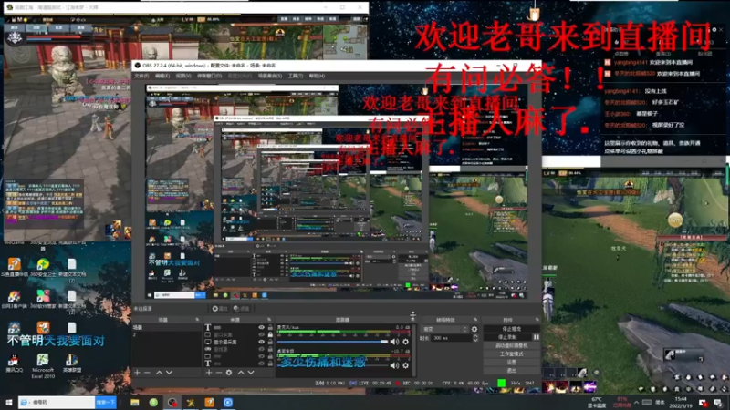This screenshot has width=730, height=410.
Task: Remove selected source with the minus icon
Action: tap(218, 373)
